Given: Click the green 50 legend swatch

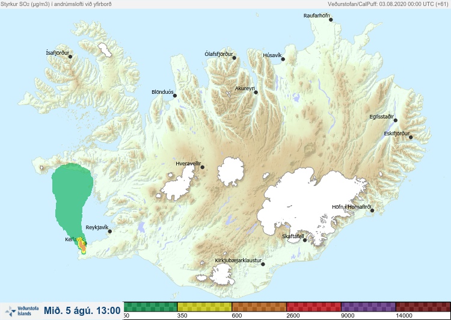Looking at the screenshot, I should [150, 307].
